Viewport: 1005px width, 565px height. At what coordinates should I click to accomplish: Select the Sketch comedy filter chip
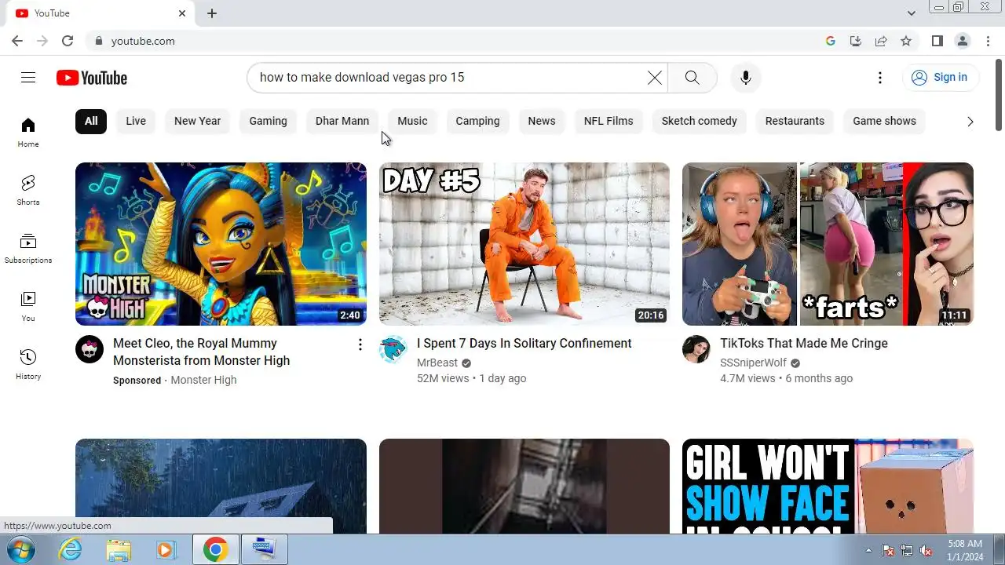(699, 121)
